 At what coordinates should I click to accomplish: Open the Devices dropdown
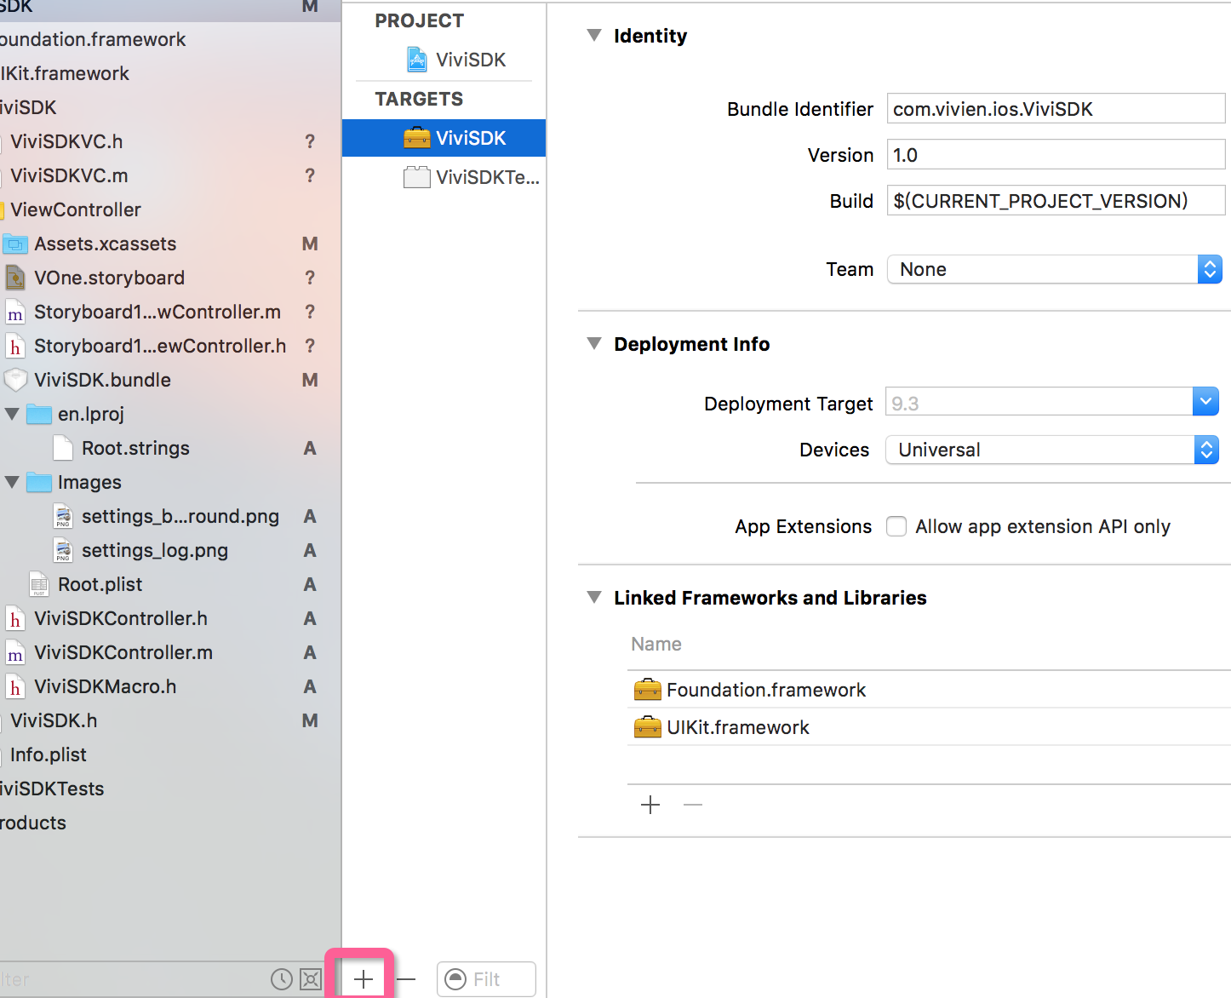tap(1206, 450)
